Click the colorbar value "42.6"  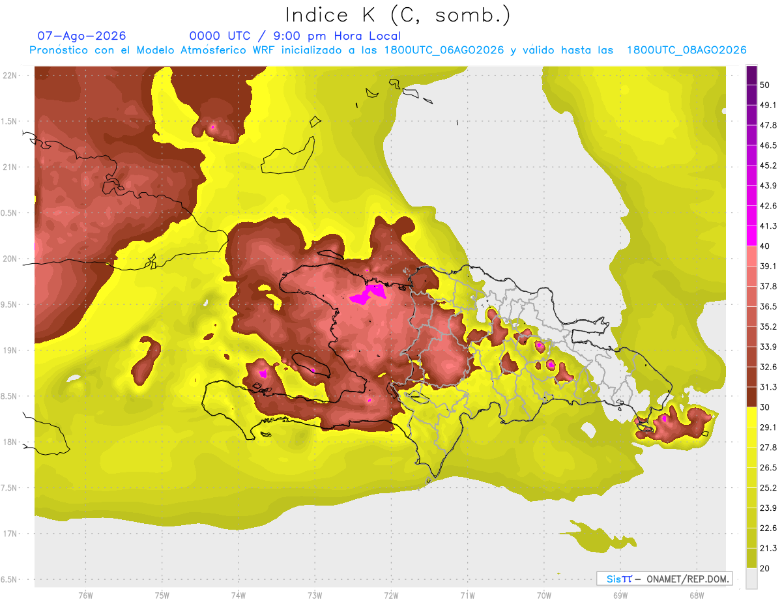tap(768, 206)
